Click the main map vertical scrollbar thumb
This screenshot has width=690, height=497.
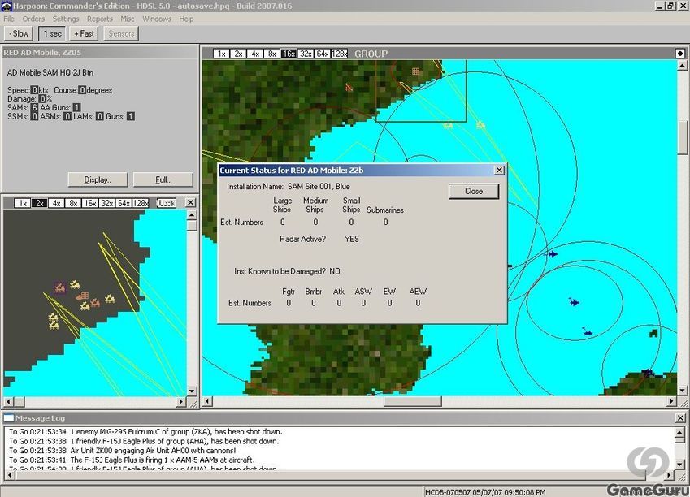[x=682, y=136]
